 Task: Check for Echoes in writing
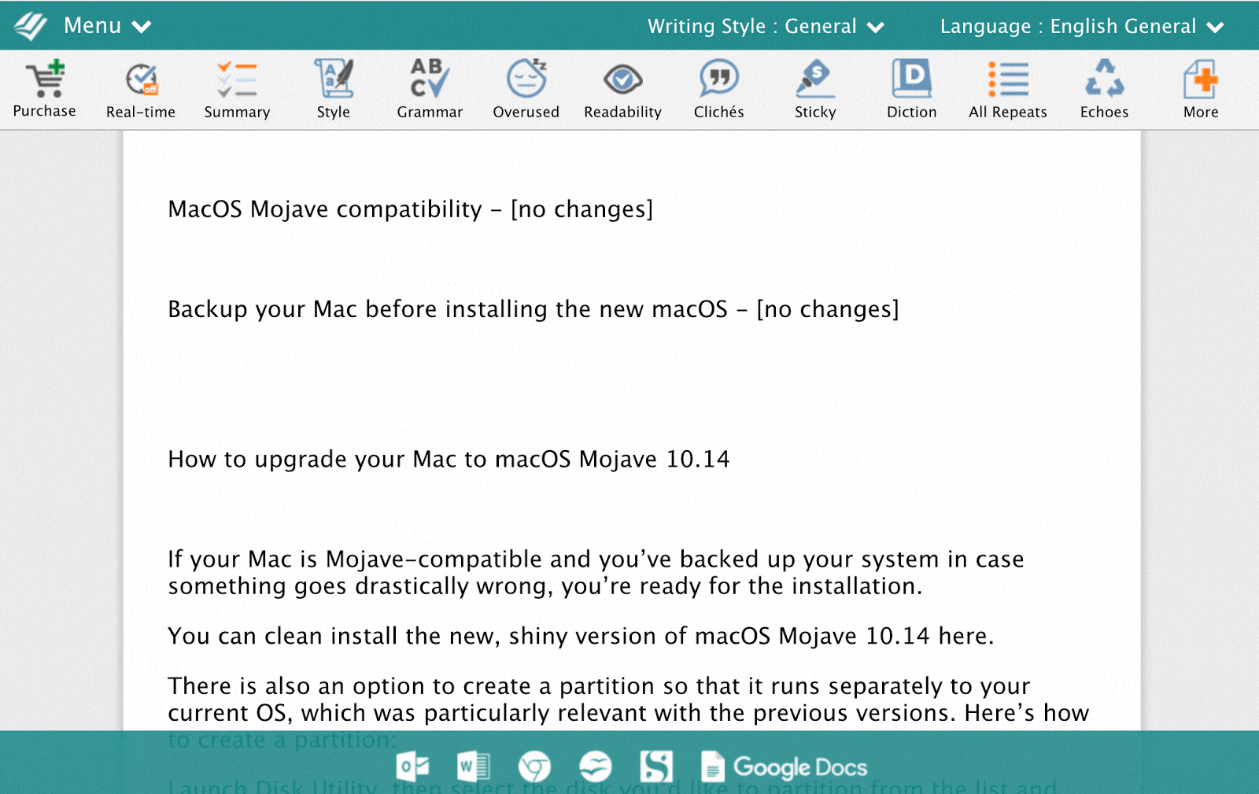[1105, 89]
